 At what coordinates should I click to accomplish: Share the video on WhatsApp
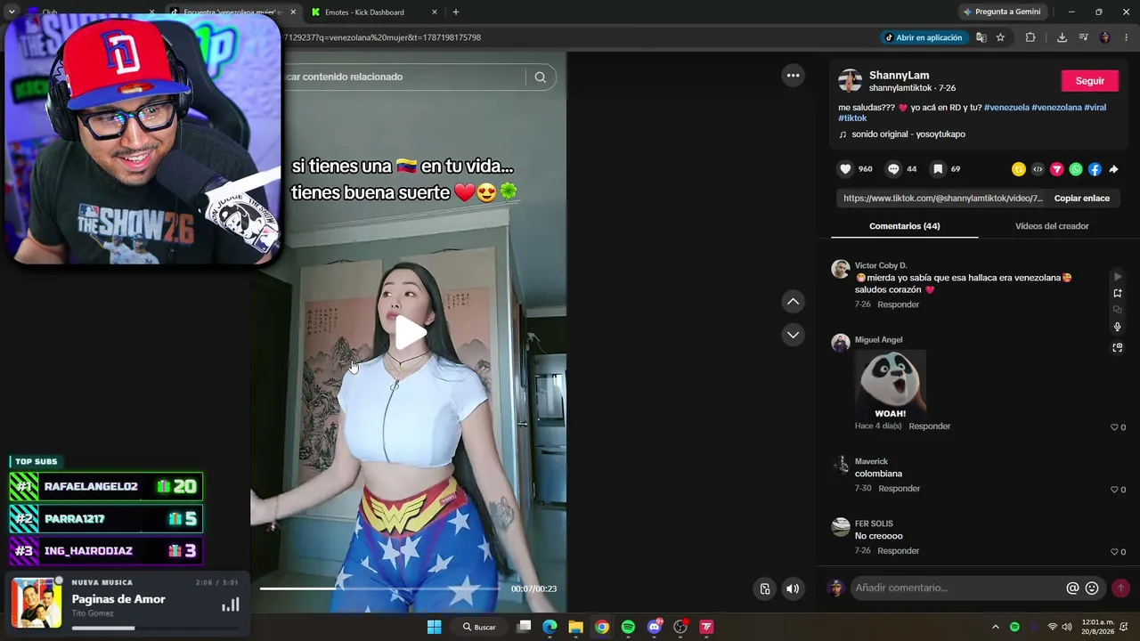pos(1076,169)
